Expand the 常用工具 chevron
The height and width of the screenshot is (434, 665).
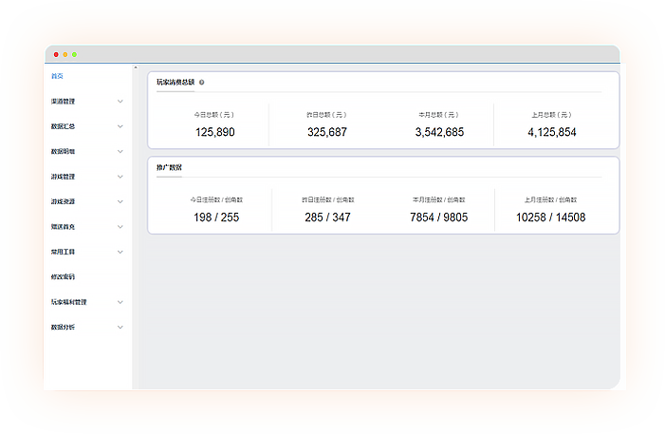(x=120, y=252)
